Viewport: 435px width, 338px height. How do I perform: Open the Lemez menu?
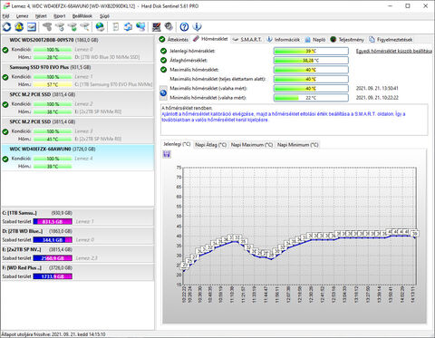tap(22, 16)
